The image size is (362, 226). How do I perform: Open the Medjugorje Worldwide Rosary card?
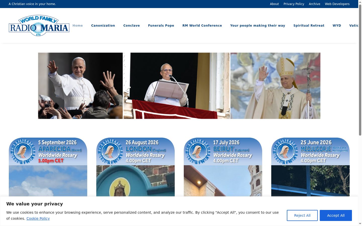tap(310, 167)
